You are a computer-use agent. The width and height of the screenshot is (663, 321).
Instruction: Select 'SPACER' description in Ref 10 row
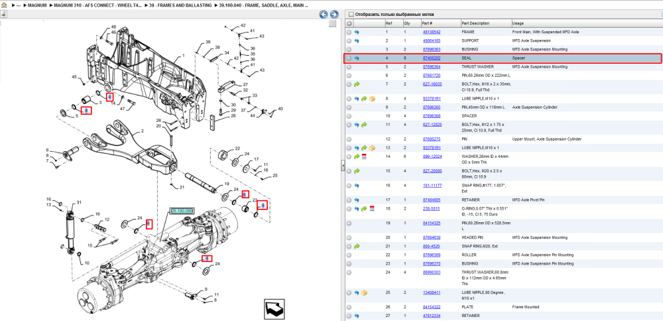click(469, 116)
